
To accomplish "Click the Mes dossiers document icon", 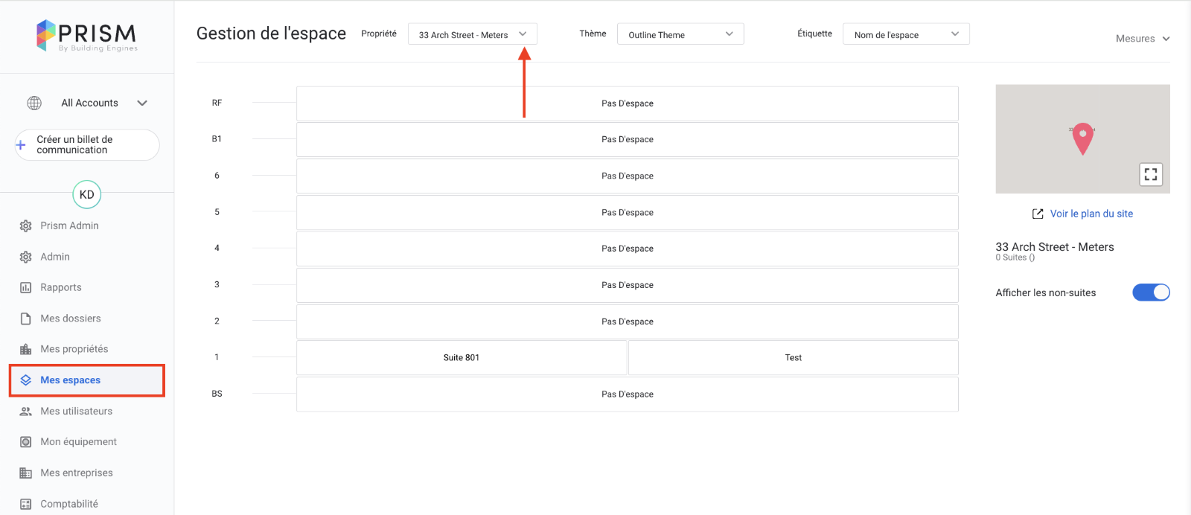I will coord(26,319).
